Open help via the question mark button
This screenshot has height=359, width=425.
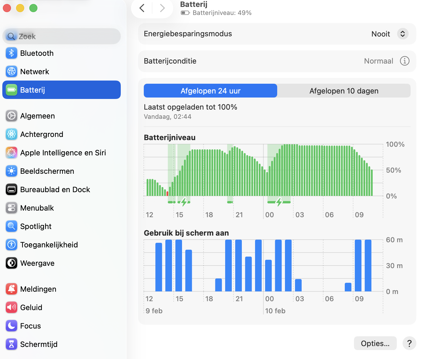pyautogui.click(x=409, y=343)
